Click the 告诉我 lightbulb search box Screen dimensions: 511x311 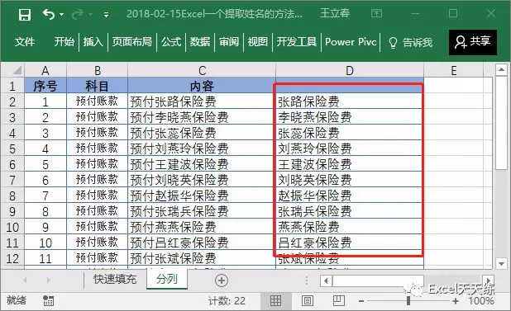pos(411,42)
